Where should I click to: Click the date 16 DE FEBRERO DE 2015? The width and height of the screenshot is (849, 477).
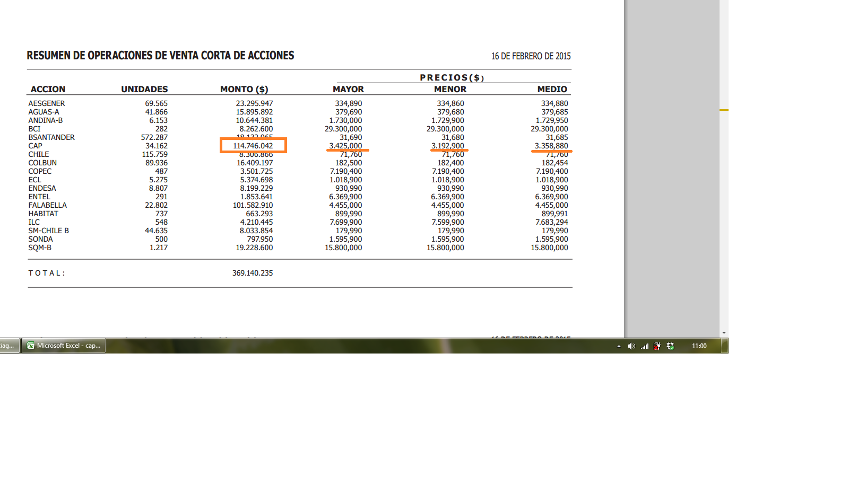pos(531,56)
